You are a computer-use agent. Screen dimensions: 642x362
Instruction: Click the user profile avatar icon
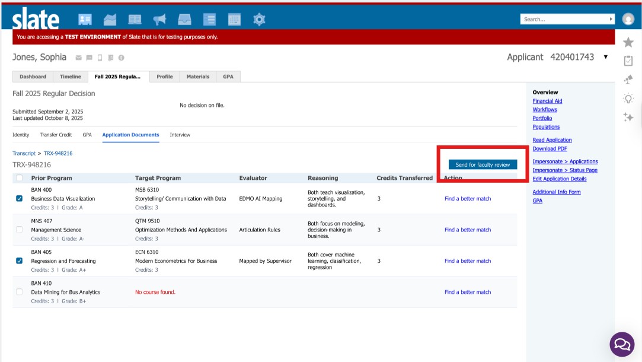pos(628,19)
